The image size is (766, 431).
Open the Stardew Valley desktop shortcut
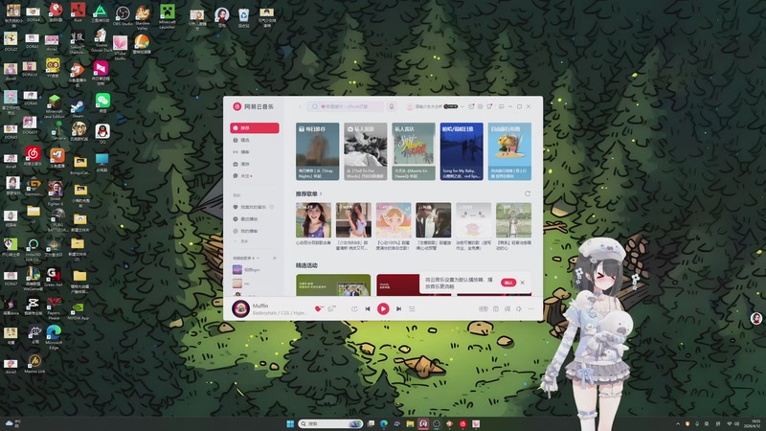tap(143, 16)
